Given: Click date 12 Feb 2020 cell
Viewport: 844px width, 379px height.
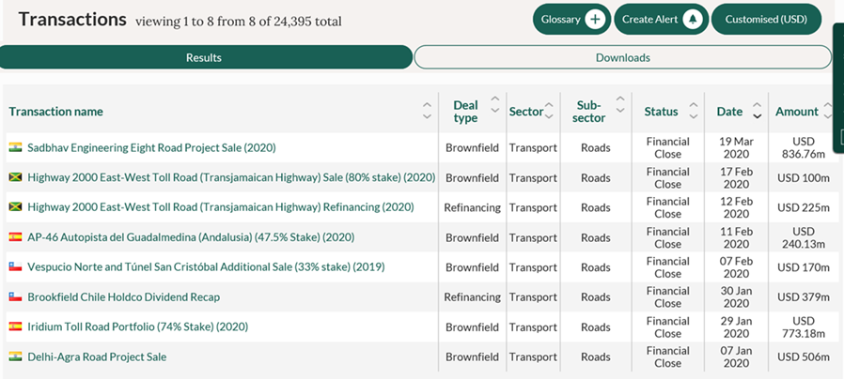Looking at the screenshot, I should [736, 207].
